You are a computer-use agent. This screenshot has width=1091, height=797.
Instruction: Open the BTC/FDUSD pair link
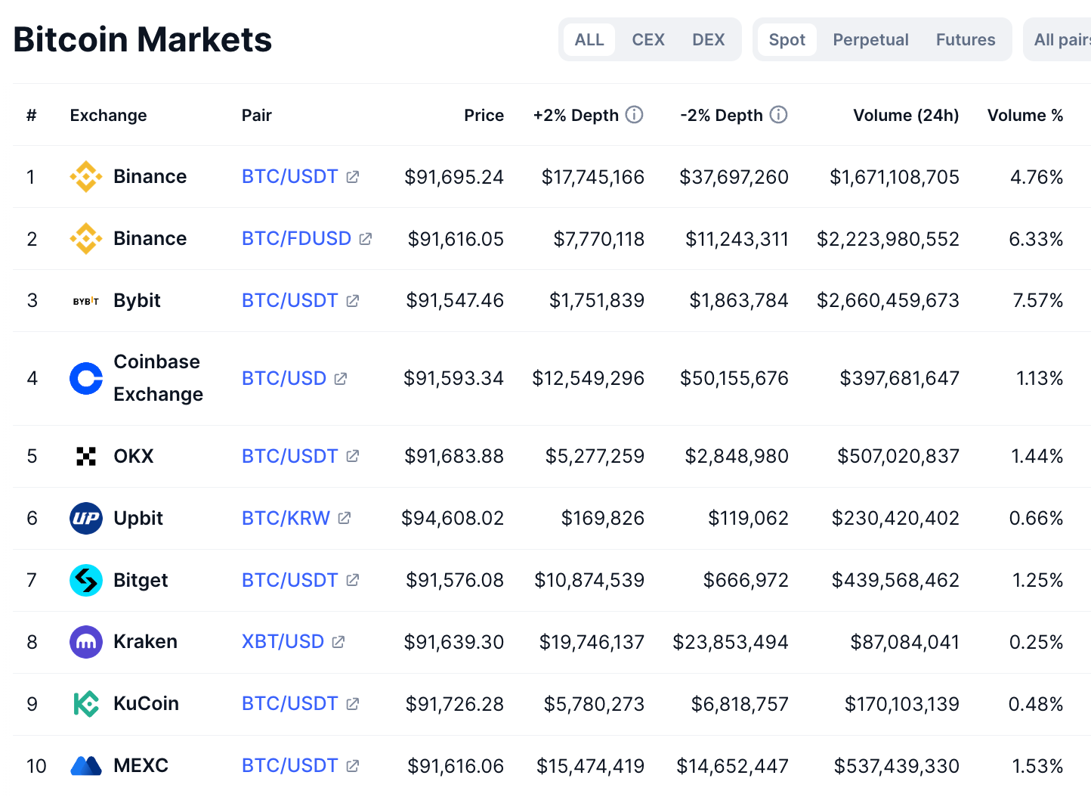click(295, 238)
